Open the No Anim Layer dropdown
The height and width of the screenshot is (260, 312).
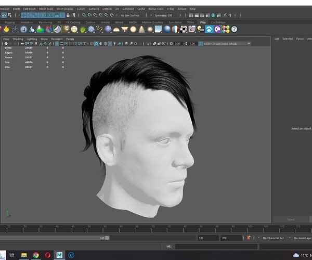[303, 238]
